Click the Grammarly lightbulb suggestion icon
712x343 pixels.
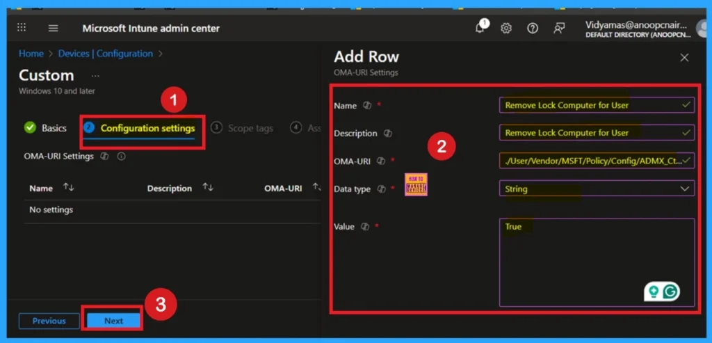654,292
